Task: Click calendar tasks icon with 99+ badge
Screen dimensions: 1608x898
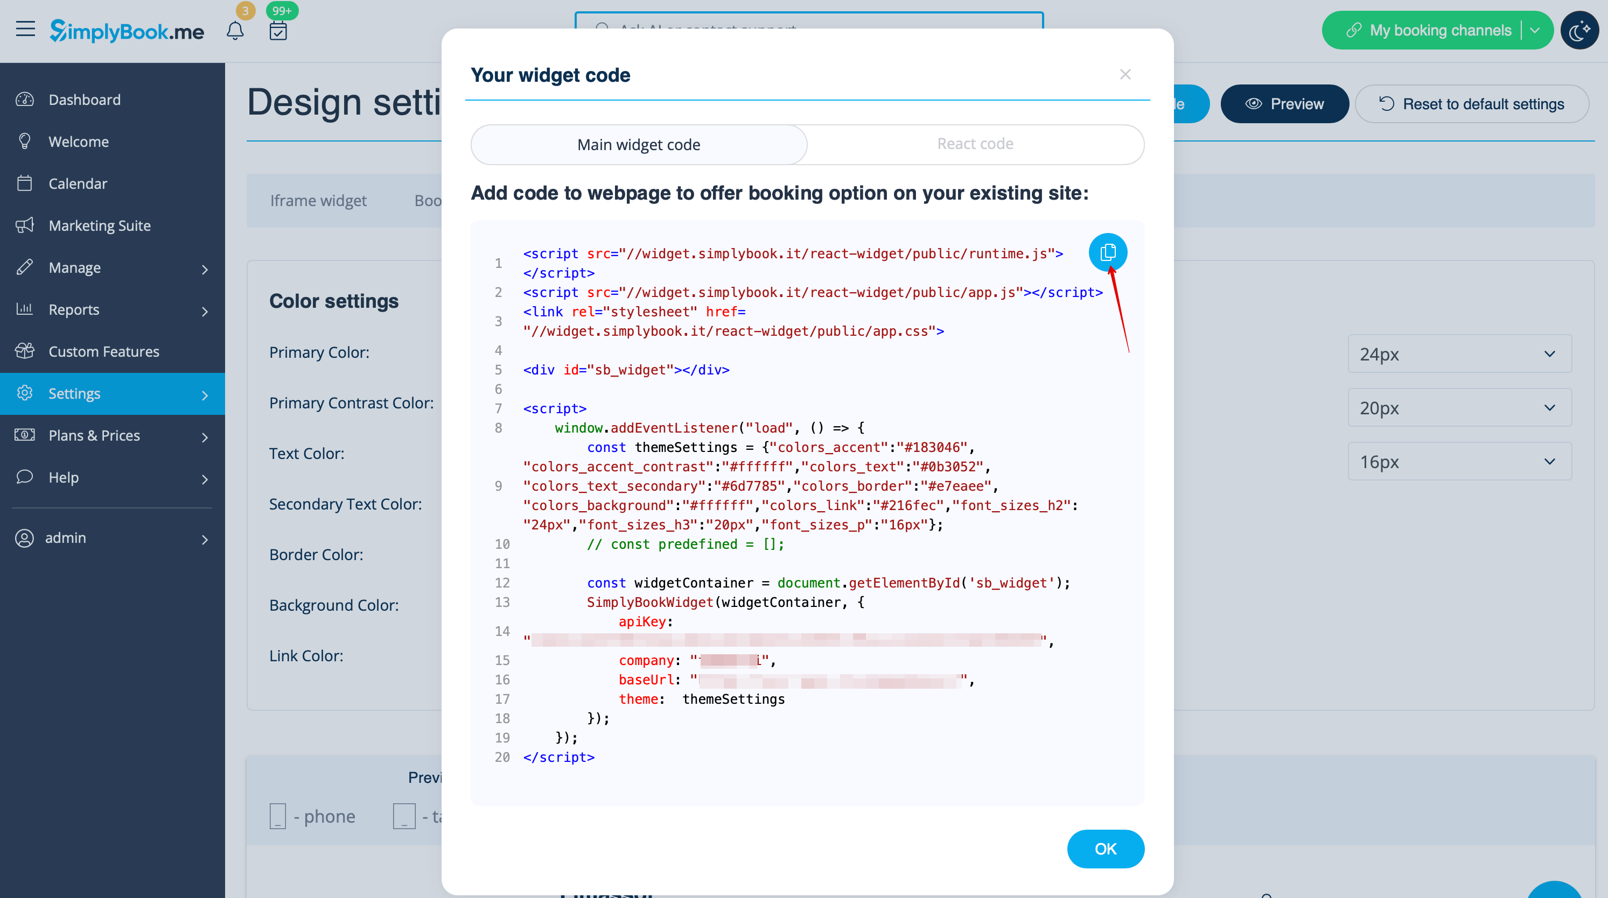Action: coord(278,31)
